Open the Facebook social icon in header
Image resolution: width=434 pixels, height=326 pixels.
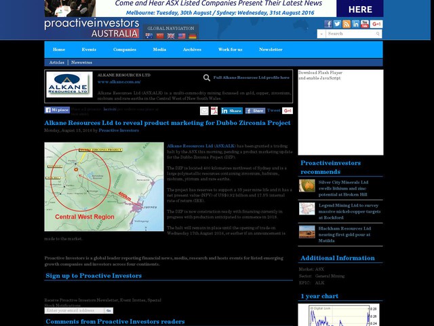328,24
